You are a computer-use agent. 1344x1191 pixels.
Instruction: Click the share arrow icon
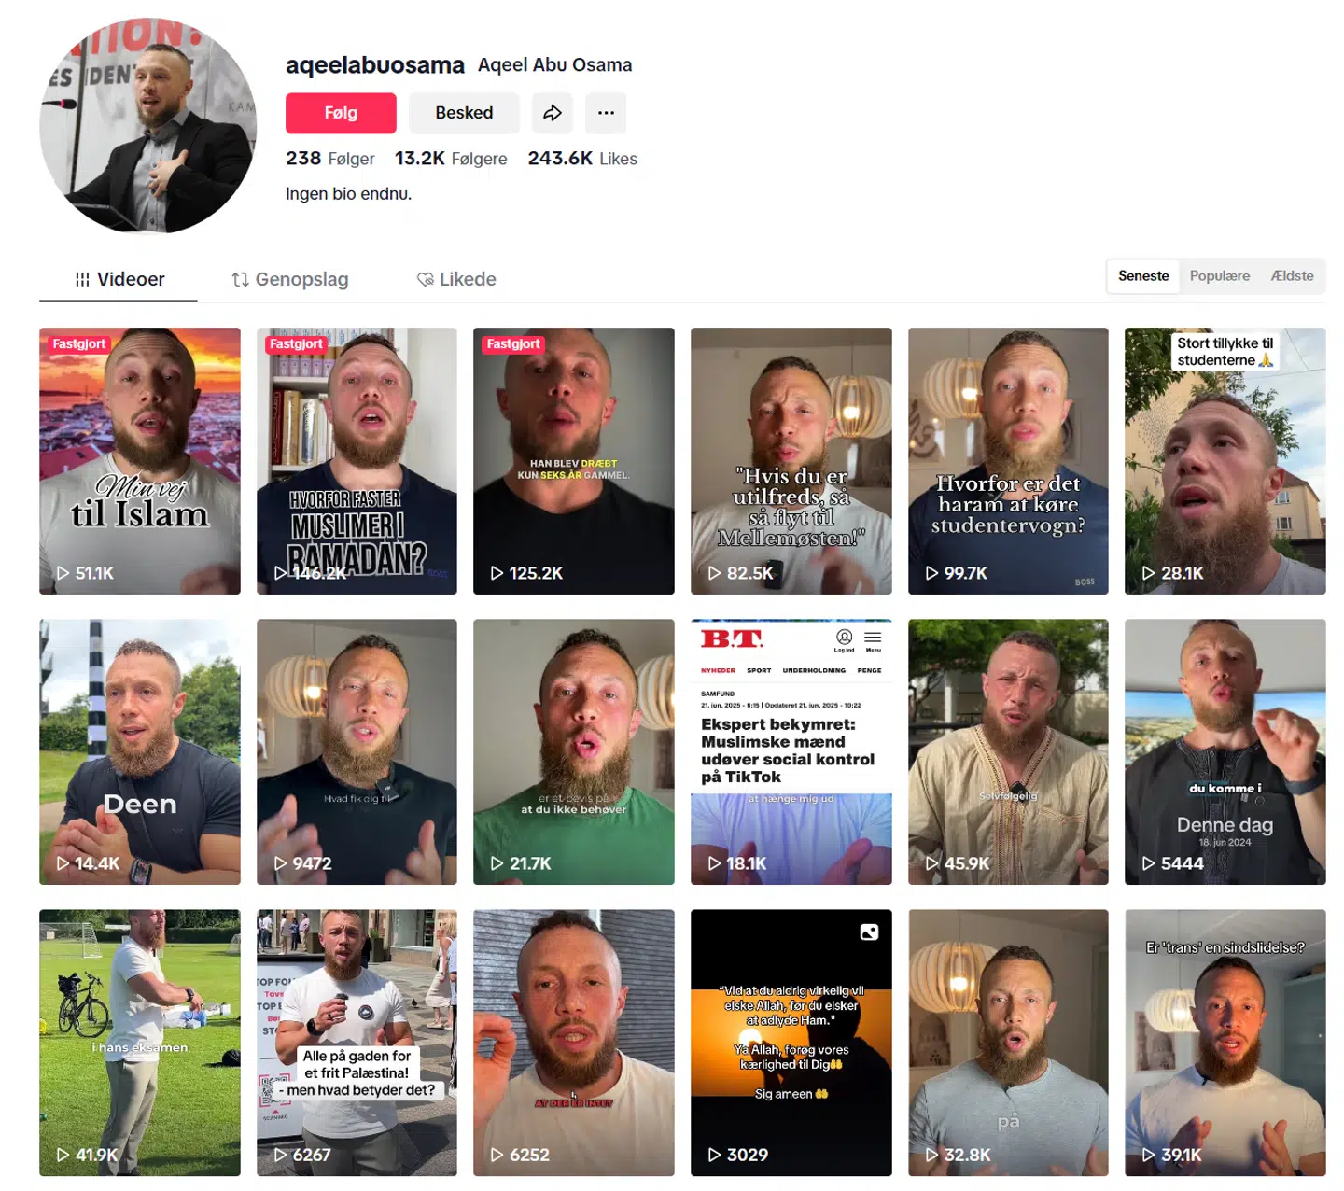click(553, 113)
